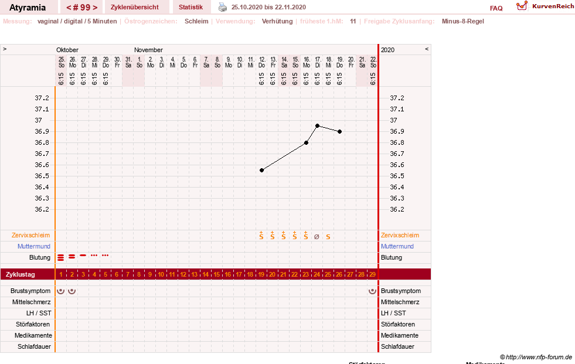Click S+ mucus symbol on cycle day 22
Screen dimensions: 575x364
294,236
